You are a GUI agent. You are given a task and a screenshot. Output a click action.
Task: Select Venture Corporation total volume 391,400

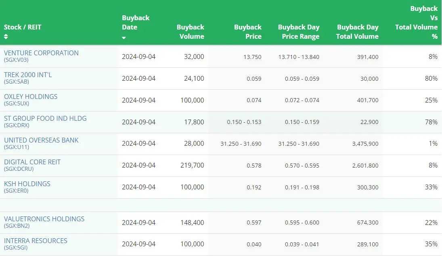coord(368,57)
